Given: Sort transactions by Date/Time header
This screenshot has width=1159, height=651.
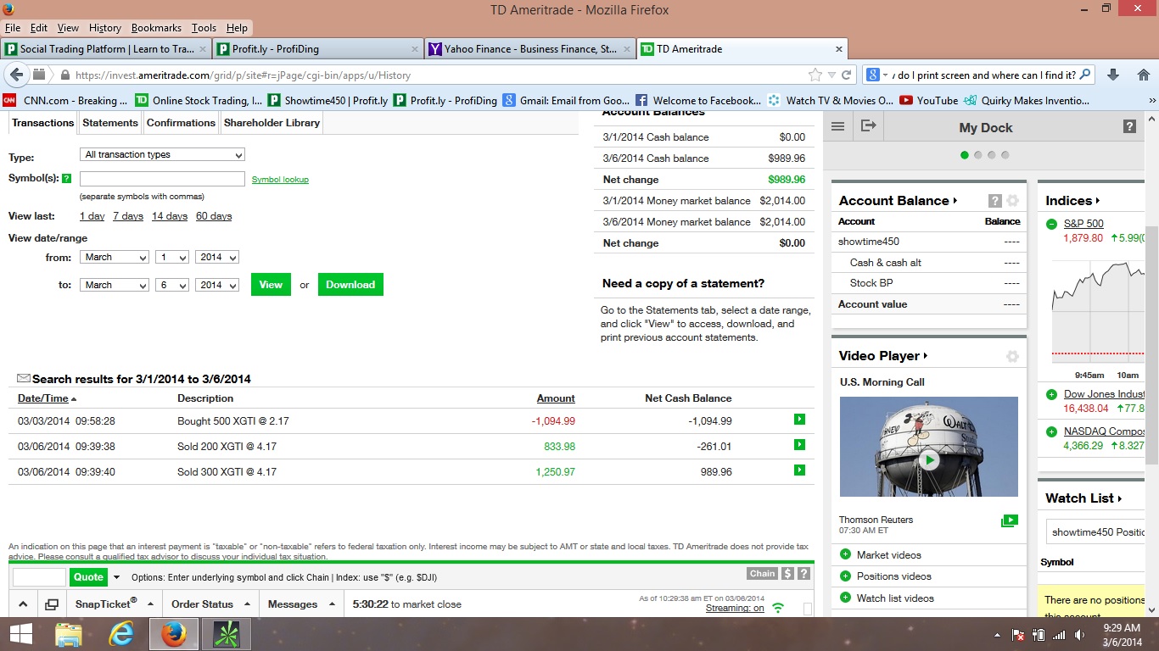Looking at the screenshot, I should pos(43,398).
